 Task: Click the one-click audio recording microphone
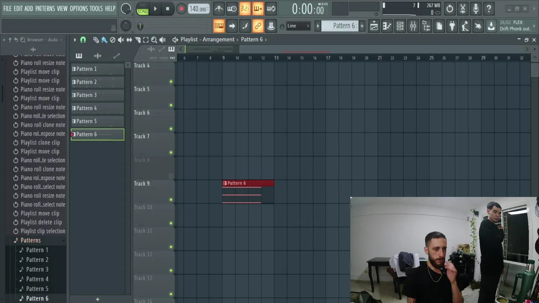point(476,8)
